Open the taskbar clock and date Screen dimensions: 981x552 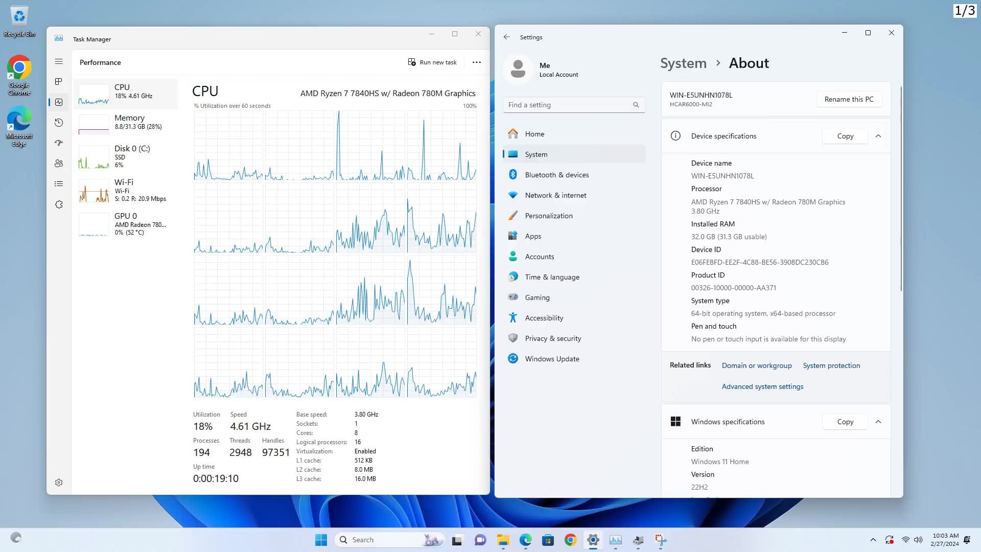pos(945,540)
